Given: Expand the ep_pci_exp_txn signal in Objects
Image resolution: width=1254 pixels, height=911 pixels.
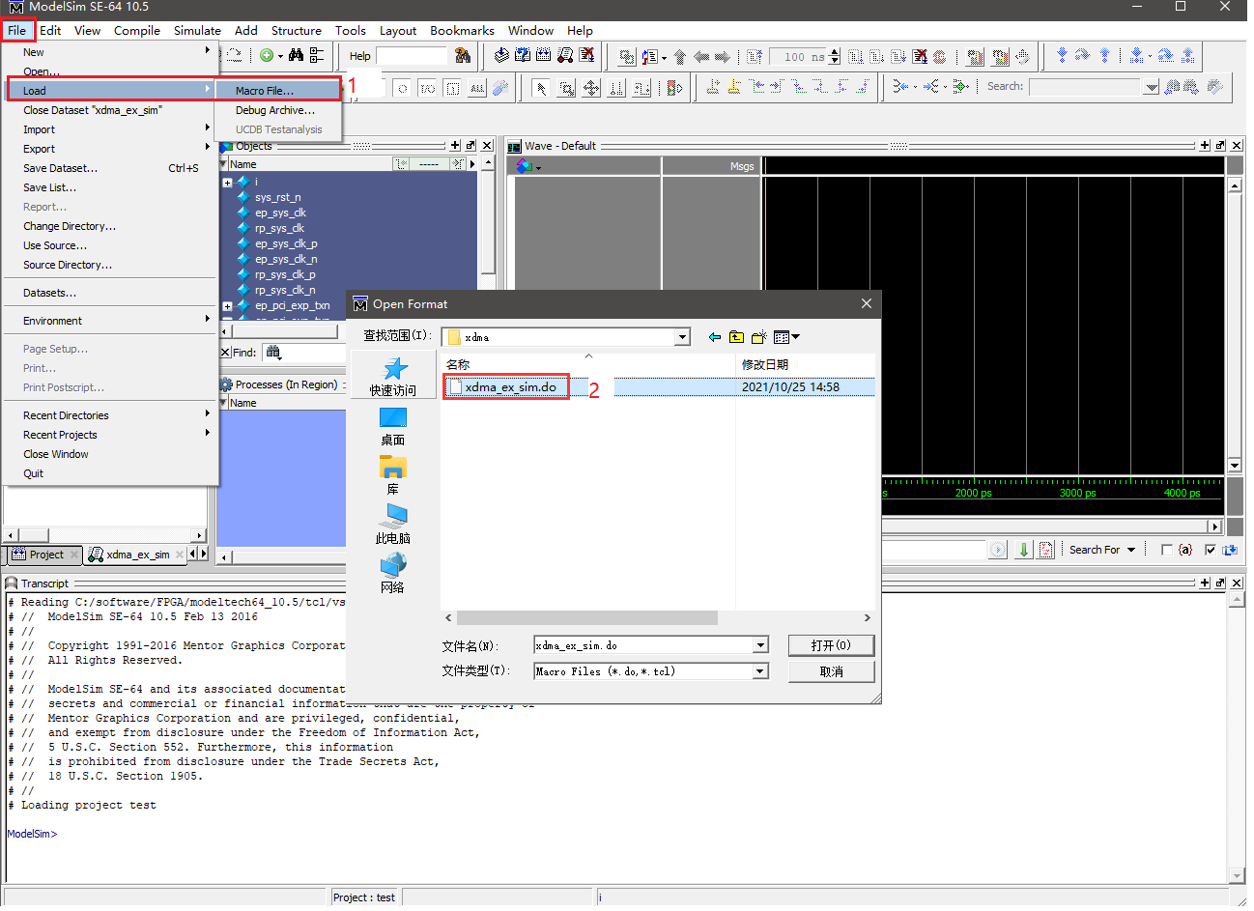Looking at the screenshot, I should click(228, 306).
